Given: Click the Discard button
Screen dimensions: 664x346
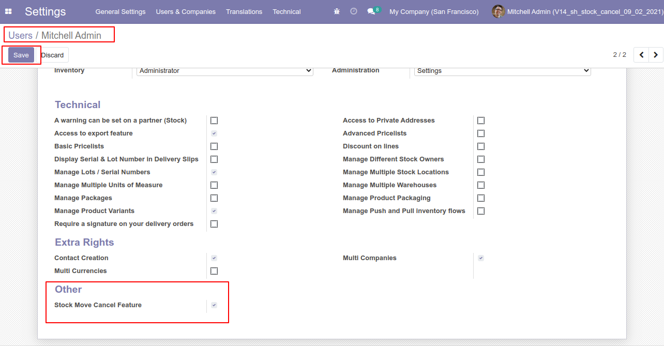Looking at the screenshot, I should point(52,55).
